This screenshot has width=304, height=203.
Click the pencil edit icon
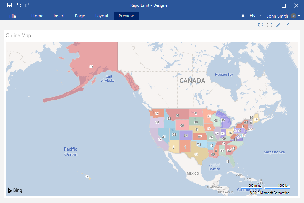click(278, 25)
